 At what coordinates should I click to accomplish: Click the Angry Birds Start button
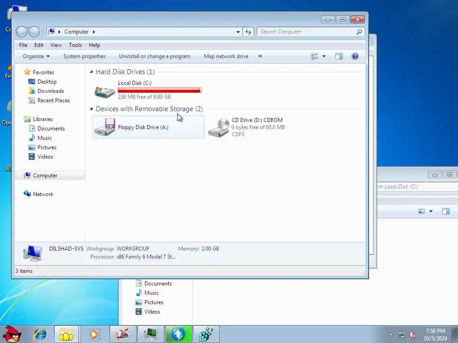(x=12, y=334)
